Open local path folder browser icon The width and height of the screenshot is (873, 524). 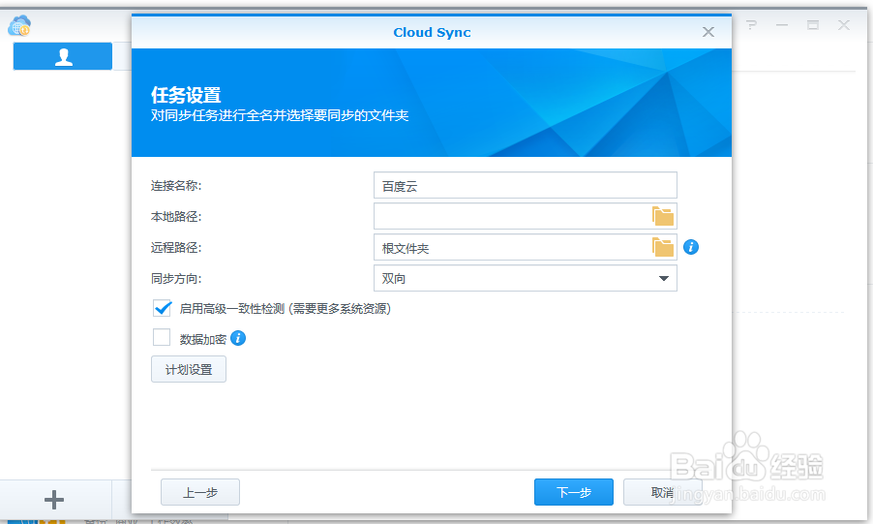(663, 216)
